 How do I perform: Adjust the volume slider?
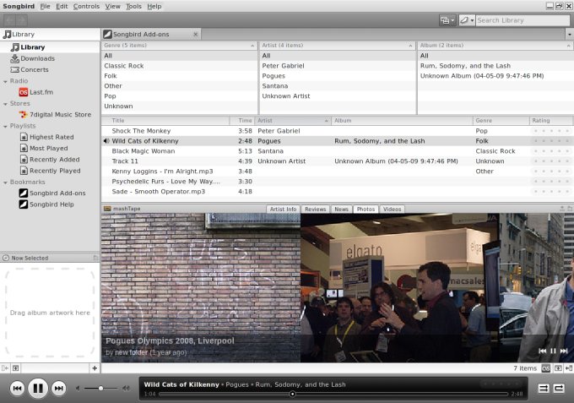pos(100,389)
